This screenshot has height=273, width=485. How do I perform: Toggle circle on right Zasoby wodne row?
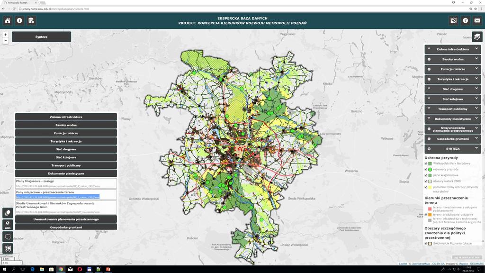pyautogui.click(x=429, y=59)
